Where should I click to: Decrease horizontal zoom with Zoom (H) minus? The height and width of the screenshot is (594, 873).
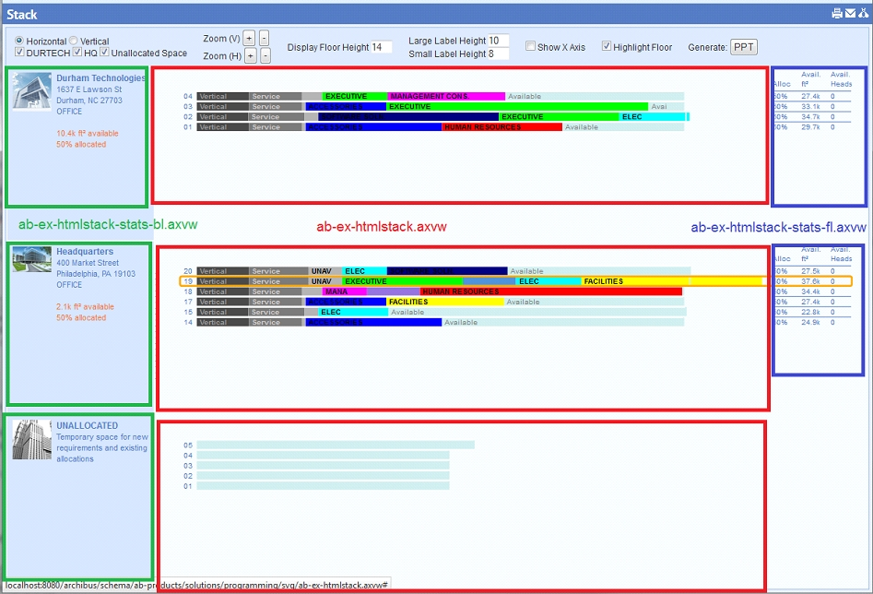pos(265,56)
